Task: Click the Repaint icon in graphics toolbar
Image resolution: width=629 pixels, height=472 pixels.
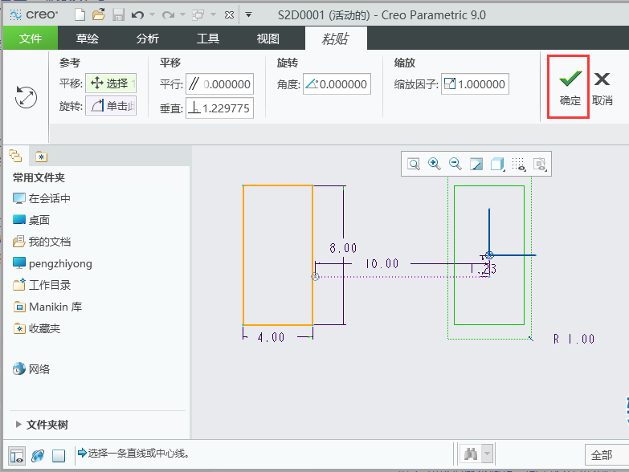Action: [476, 164]
